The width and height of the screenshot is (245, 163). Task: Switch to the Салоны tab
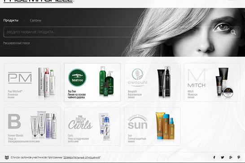(x=35, y=20)
